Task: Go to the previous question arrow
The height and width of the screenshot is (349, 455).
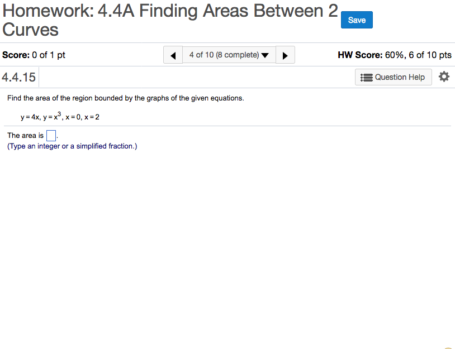Action: coord(173,55)
